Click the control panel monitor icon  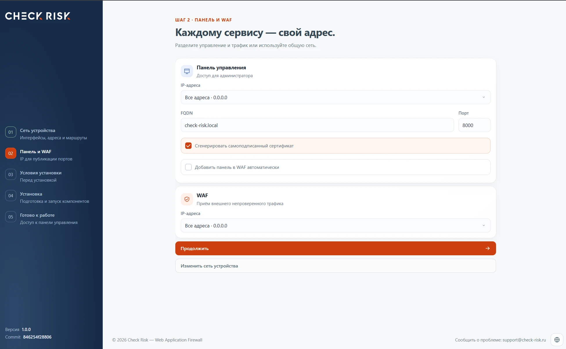[x=187, y=71]
